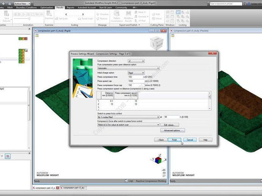Image resolution: width=262 pixels, height=196 pixels.
Task: Click the Moldflow Results icon
Action: pyautogui.click(x=128, y=16)
